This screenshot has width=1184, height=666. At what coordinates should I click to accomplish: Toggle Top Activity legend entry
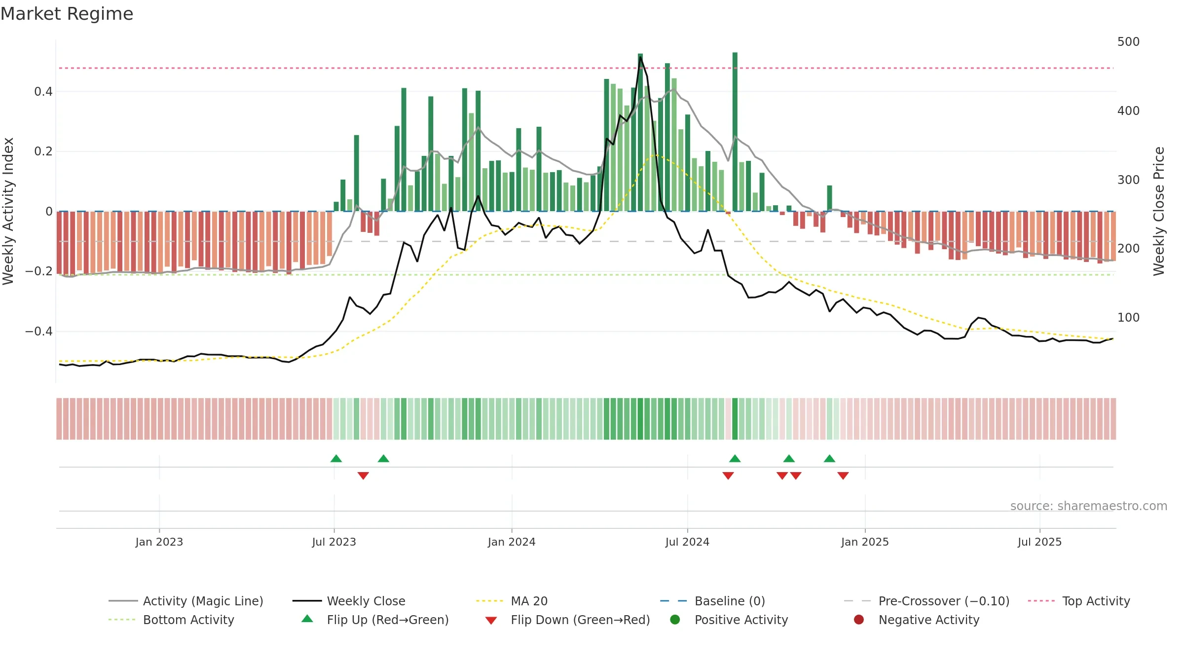coord(1079,601)
